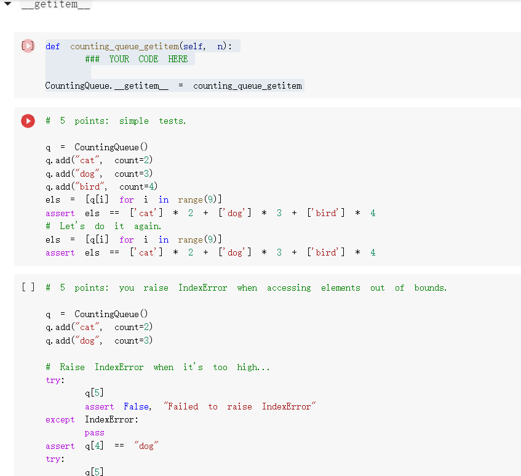Image resolution: width=521 pixels, height=476 pixels.
Task: Click the 'CountingQueue.__getitem__ = counting_queue_getitem' line
Action: [174, 86]
